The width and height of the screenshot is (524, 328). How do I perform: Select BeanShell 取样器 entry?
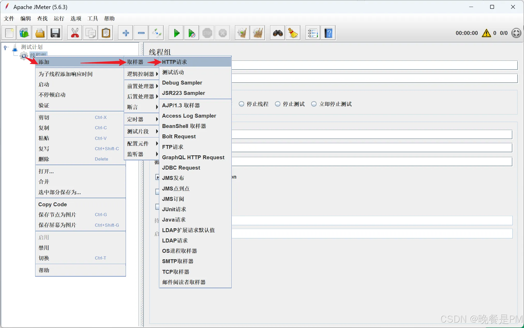[195, 126]
